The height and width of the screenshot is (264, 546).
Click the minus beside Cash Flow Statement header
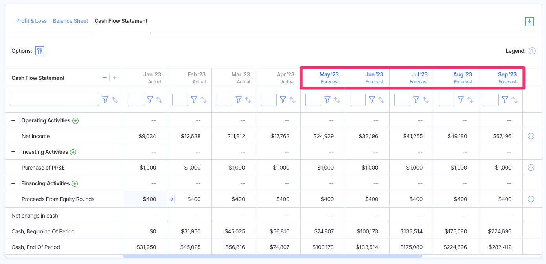[x=105, y=78]
